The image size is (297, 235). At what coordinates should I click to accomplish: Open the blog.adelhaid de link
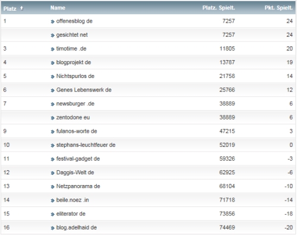pyautogui.click(x=77, y=227)
